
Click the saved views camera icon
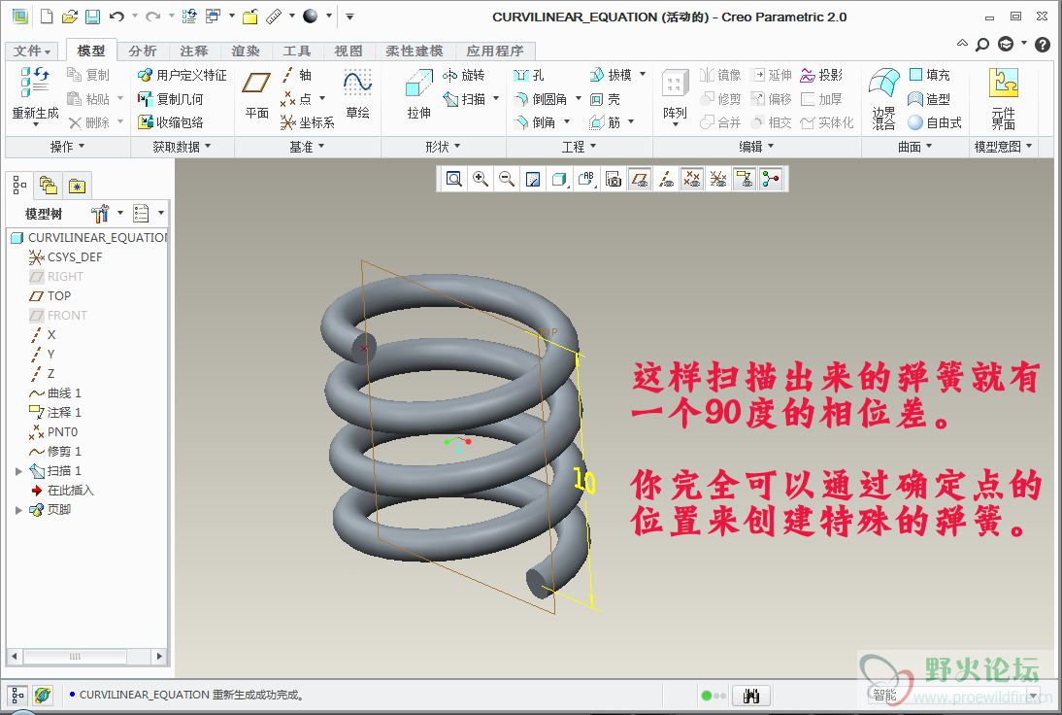pyautogui.click(x=613, y=179)
